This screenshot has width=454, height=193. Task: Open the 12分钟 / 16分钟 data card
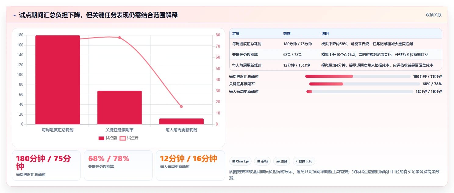coord(190,166)
